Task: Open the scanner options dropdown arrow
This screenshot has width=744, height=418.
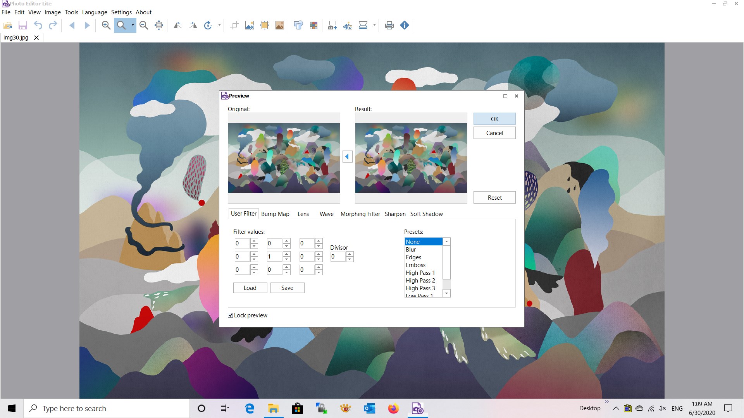Action: (x=374, y=26)
